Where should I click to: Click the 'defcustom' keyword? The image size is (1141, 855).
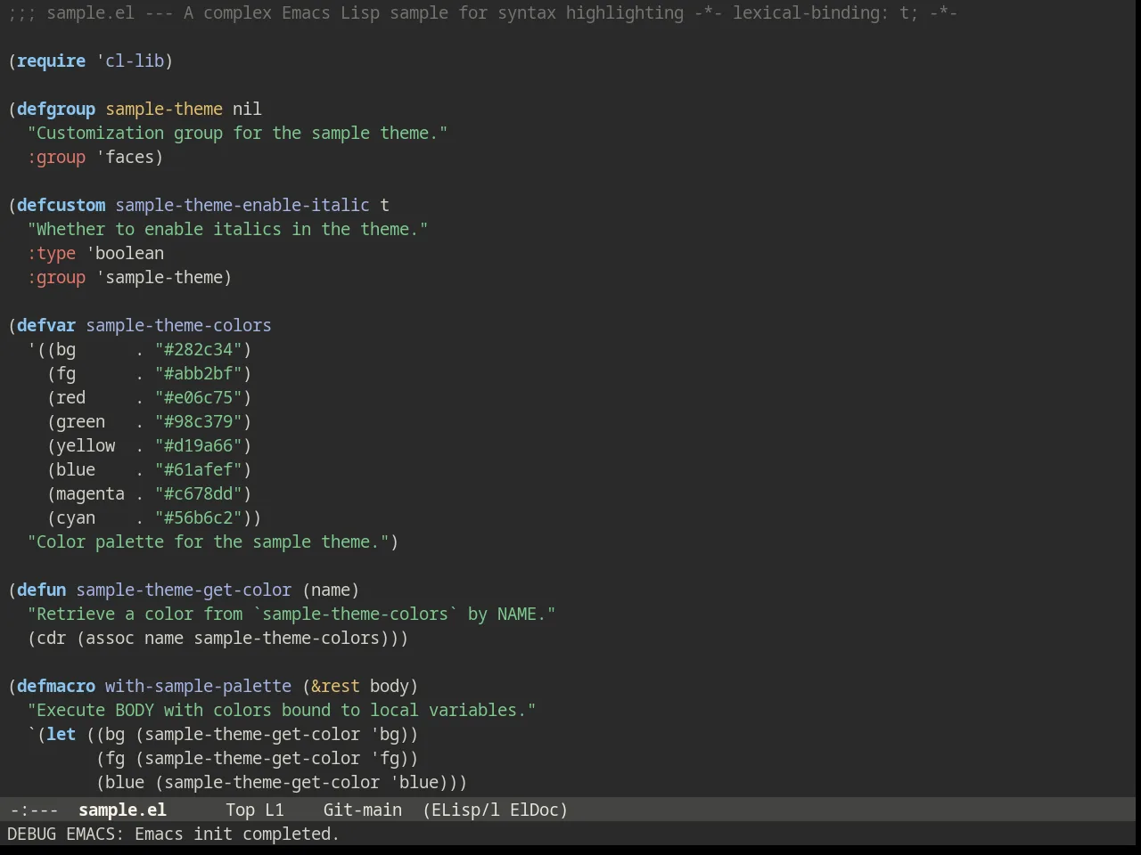pyautogui.click(x=62, y=205)
